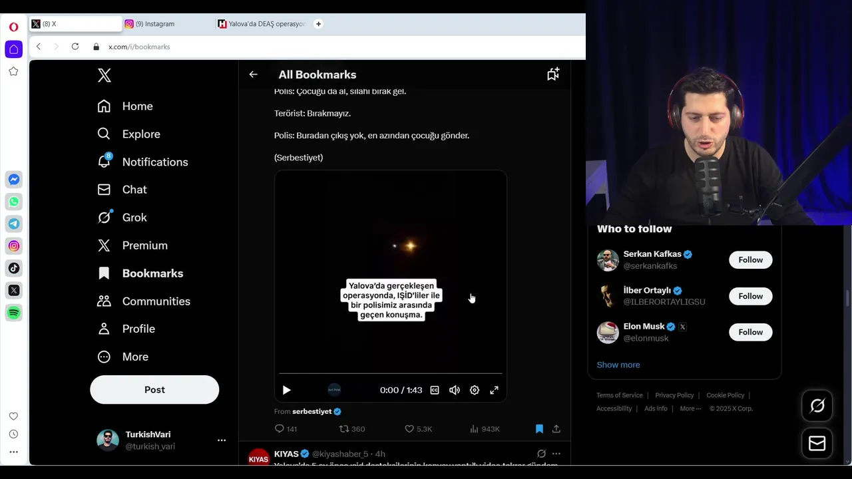
Task: Open Privacy Policy link
Action: click(x=674, y=395)
